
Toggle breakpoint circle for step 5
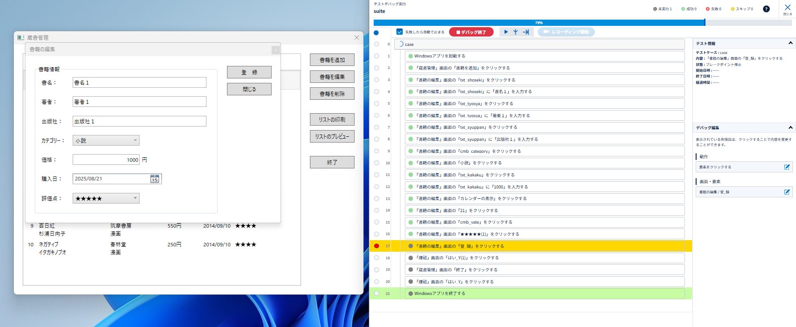pos(377,103)
